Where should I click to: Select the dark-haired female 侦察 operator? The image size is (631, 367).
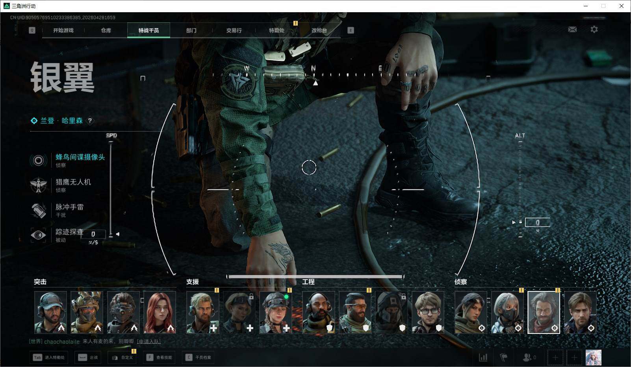[x=471, y=312]
